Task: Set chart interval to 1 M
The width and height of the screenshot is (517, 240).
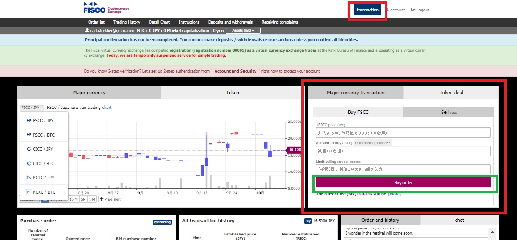Action: [x=92, y=199]
